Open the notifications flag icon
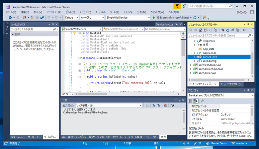259x149 pixels. click(x=177, y=6)
